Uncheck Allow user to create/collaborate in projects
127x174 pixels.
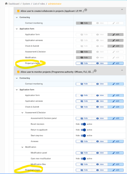(18, 11)
